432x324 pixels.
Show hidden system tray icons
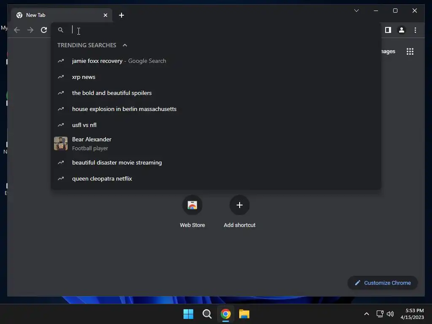pyautogui.click(x=367, y=314)
